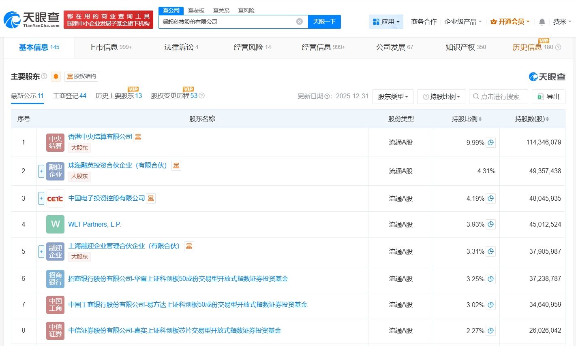The image size is (576, 346).
Task: Expand row for 上海融迎企业管理合伙企业
Action: click(x=41, y=252)
